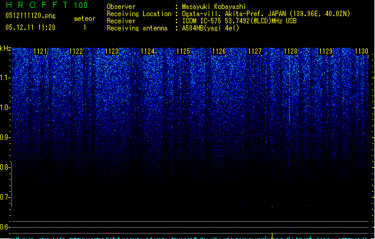Click the Receiver label
This screenshot has width=375, height=239.
click(121, 21)
